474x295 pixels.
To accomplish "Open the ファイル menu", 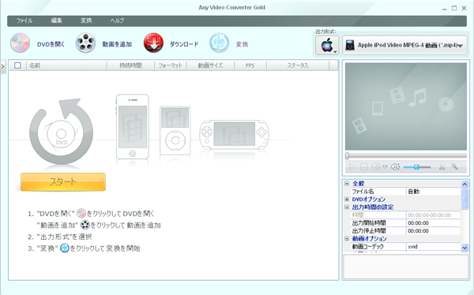I will coord(24,21).
